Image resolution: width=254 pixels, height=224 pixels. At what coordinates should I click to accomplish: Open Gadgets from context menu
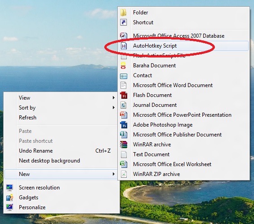point(62,198)
